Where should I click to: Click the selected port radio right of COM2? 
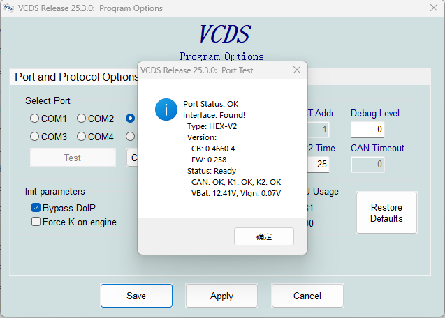pyautogui.click(x=130, y=119)
